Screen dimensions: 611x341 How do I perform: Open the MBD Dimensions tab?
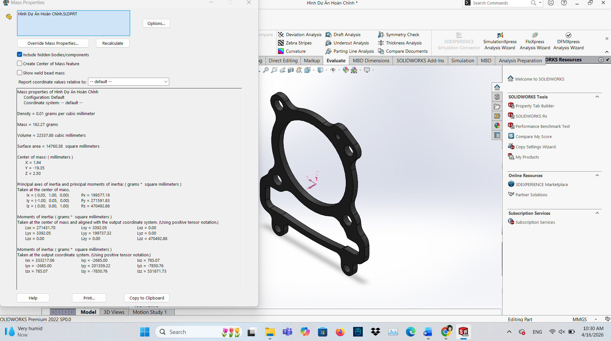(371, 61)
